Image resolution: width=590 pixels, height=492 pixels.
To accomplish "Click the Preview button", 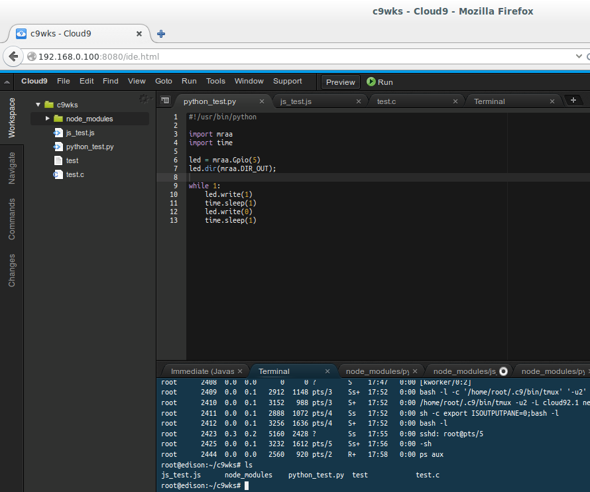I will [340, 82].
